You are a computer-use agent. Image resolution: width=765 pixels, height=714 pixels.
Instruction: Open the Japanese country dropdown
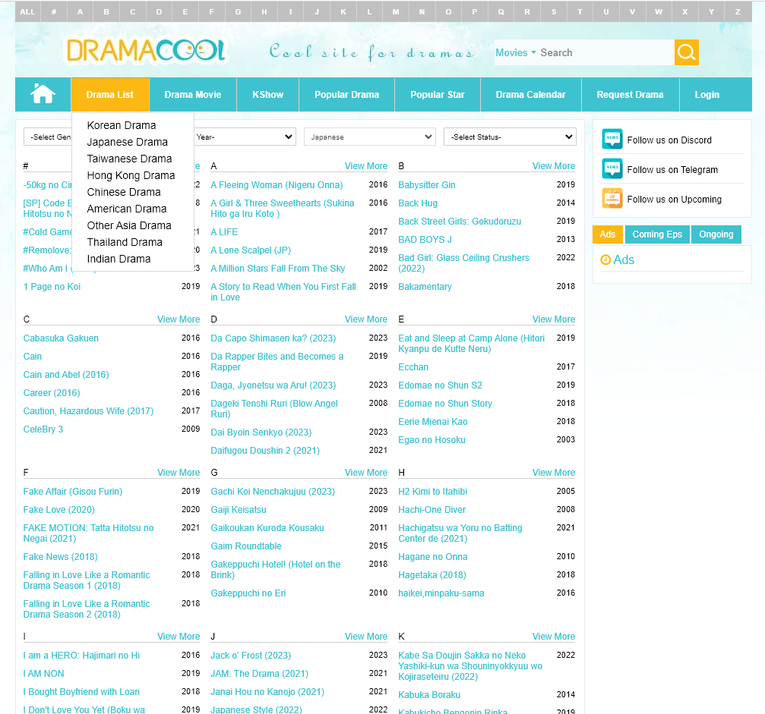369,137
